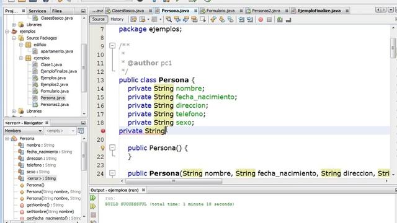This screenshot has width=397, height=223.
Task: Click the Shift Line Right icon
Action: 249,19
